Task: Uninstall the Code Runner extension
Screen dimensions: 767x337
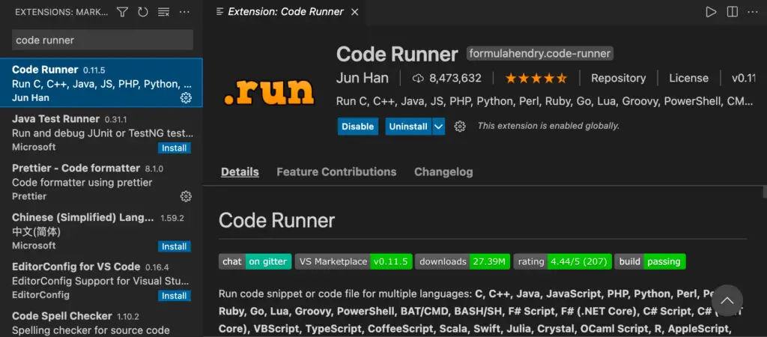Action: point(408,127)
